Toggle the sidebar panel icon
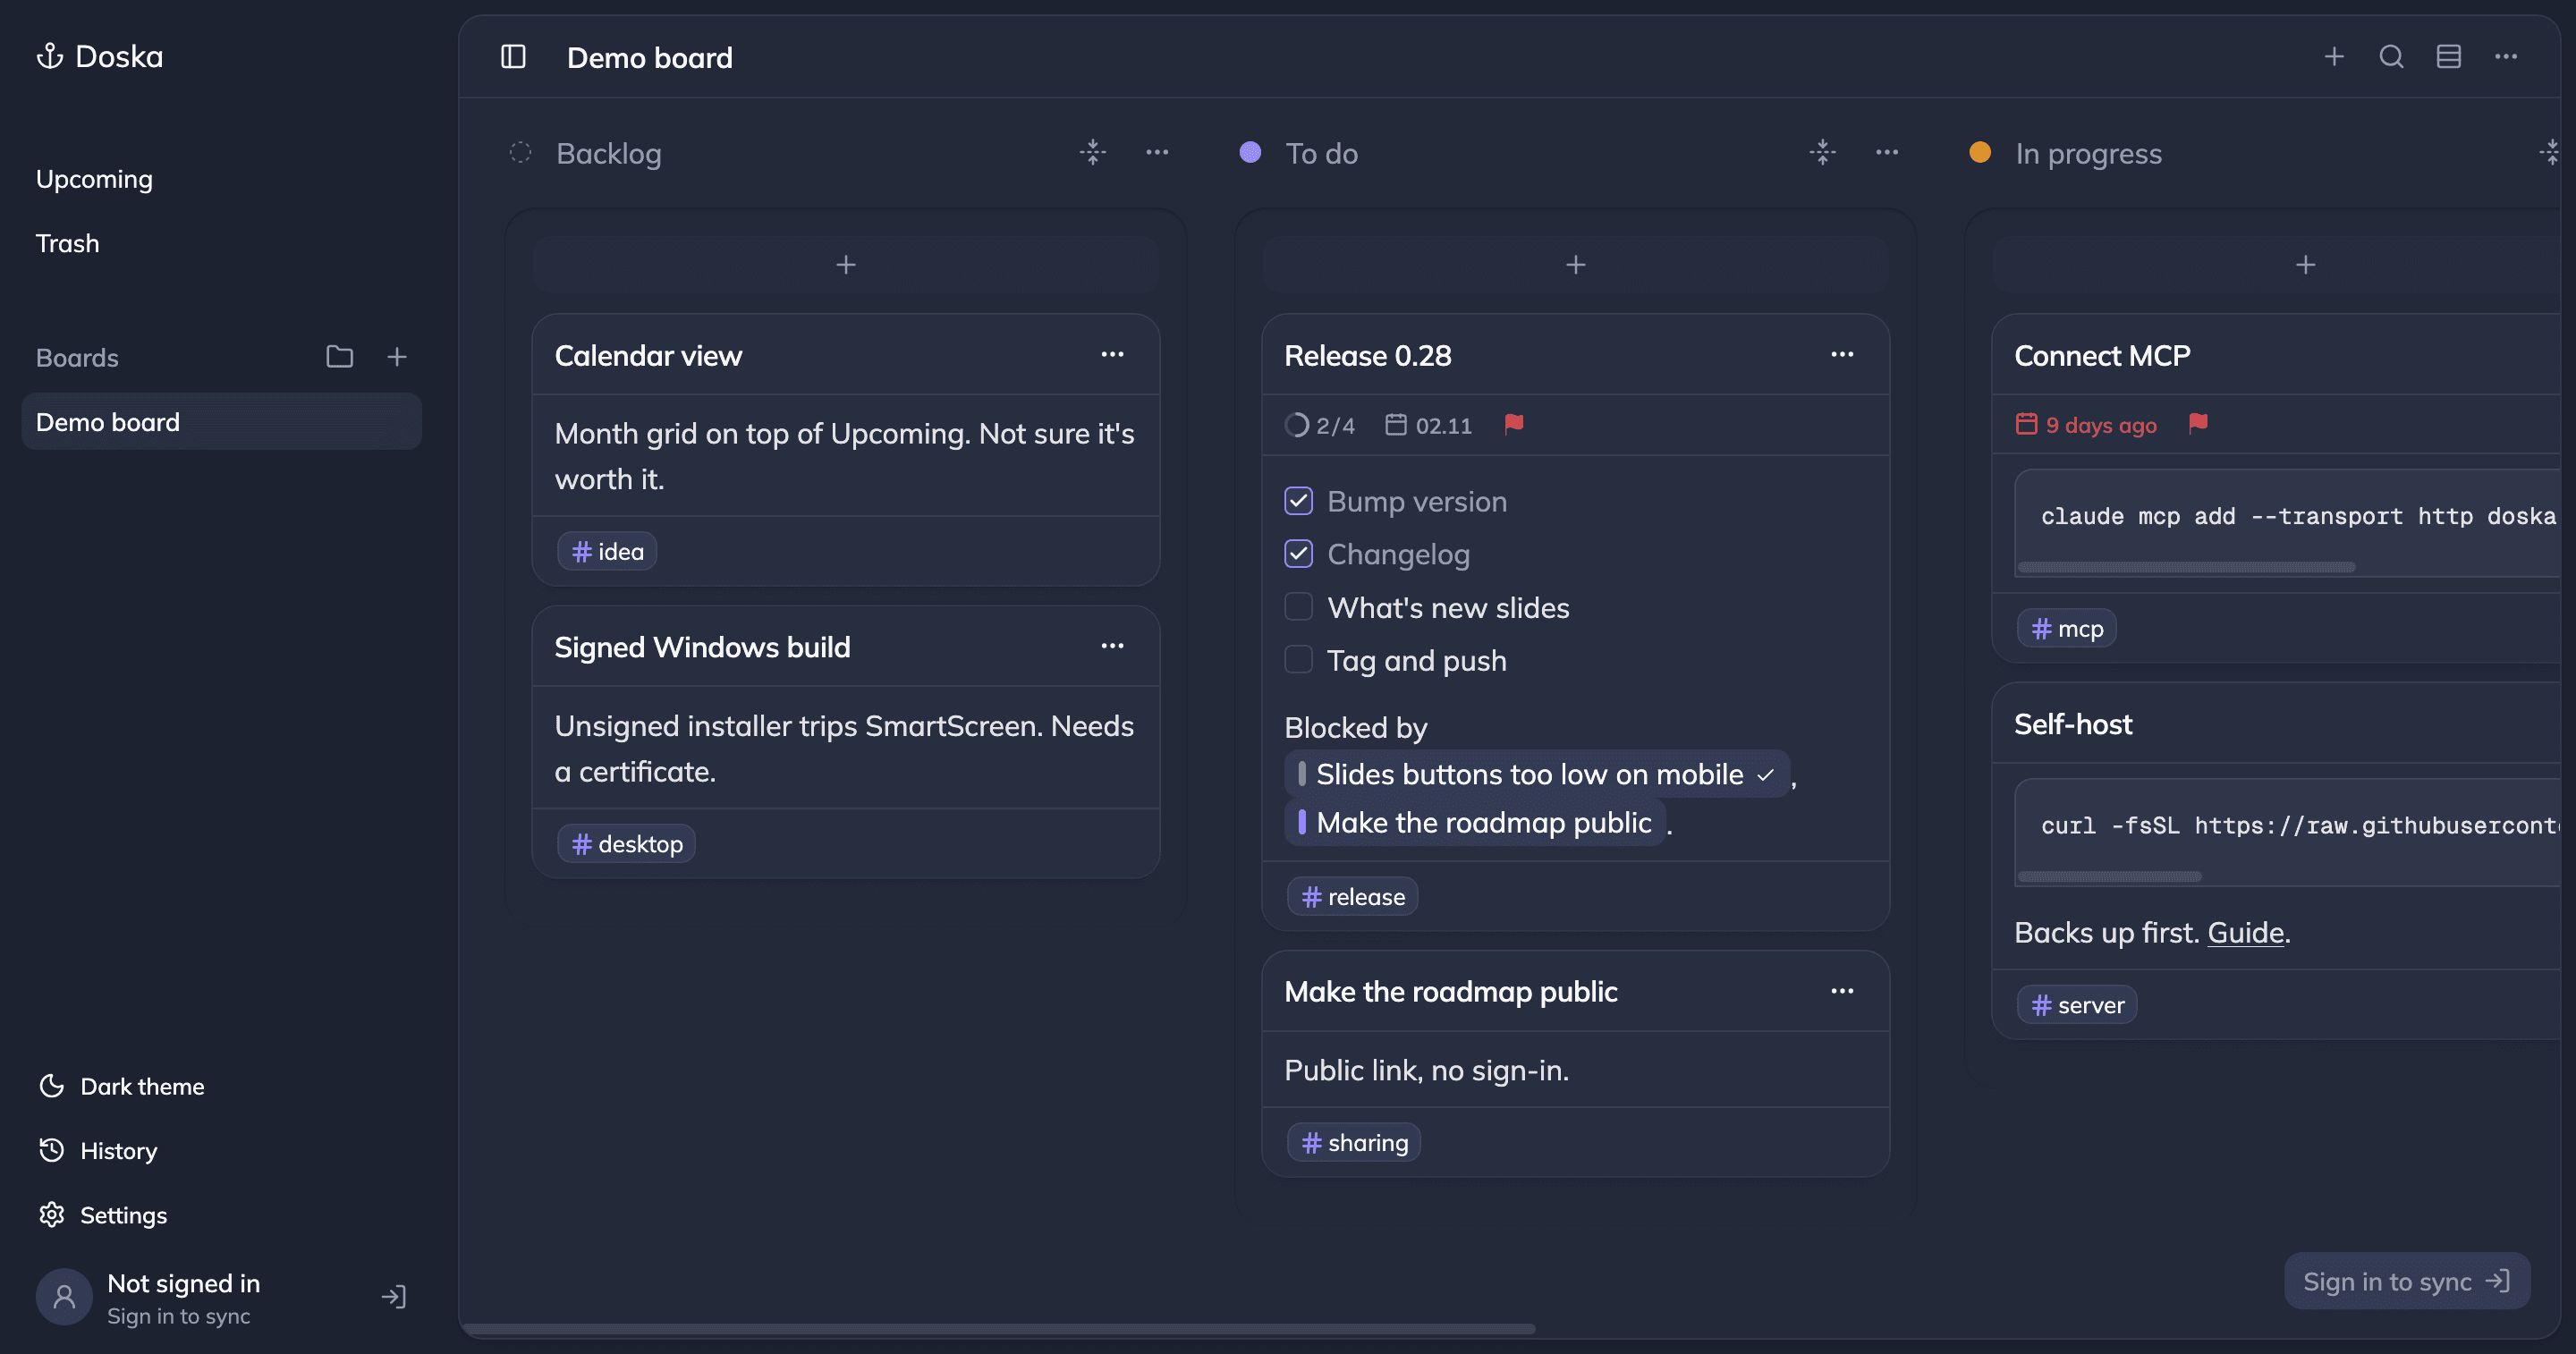This screenshot has height=1354, width=2576. coord(513,57)
